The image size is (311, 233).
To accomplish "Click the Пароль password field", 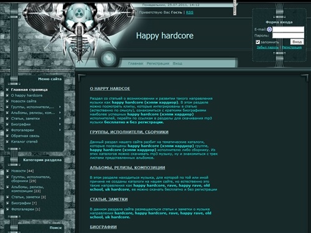I will (288, 35).
